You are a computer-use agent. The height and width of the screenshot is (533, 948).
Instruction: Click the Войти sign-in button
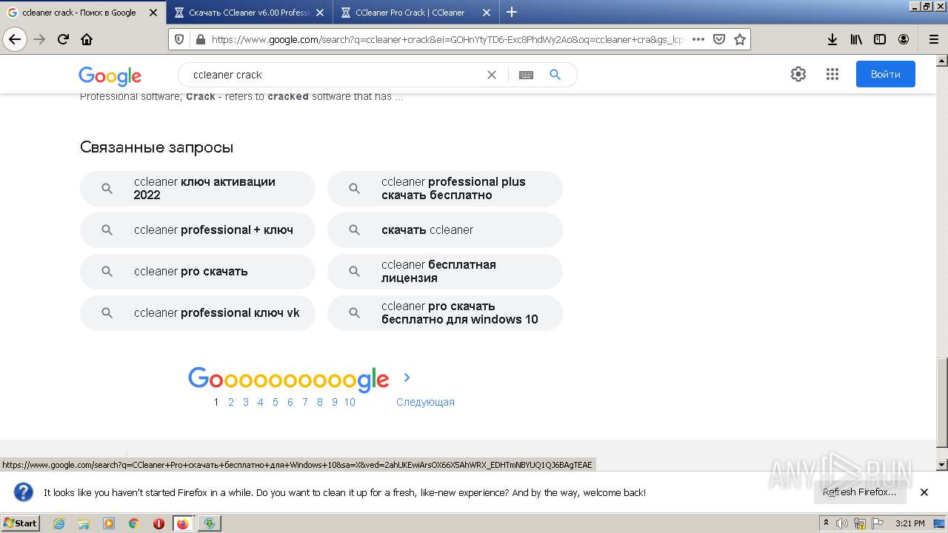885,74
